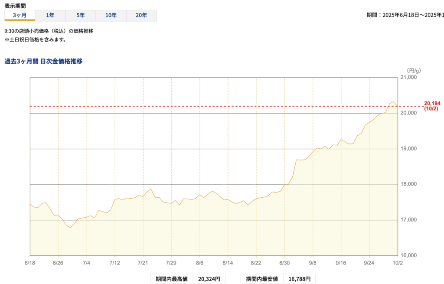Select the 20,324円 highest value cell
This screenshot has height=284, width=444.
209,279
